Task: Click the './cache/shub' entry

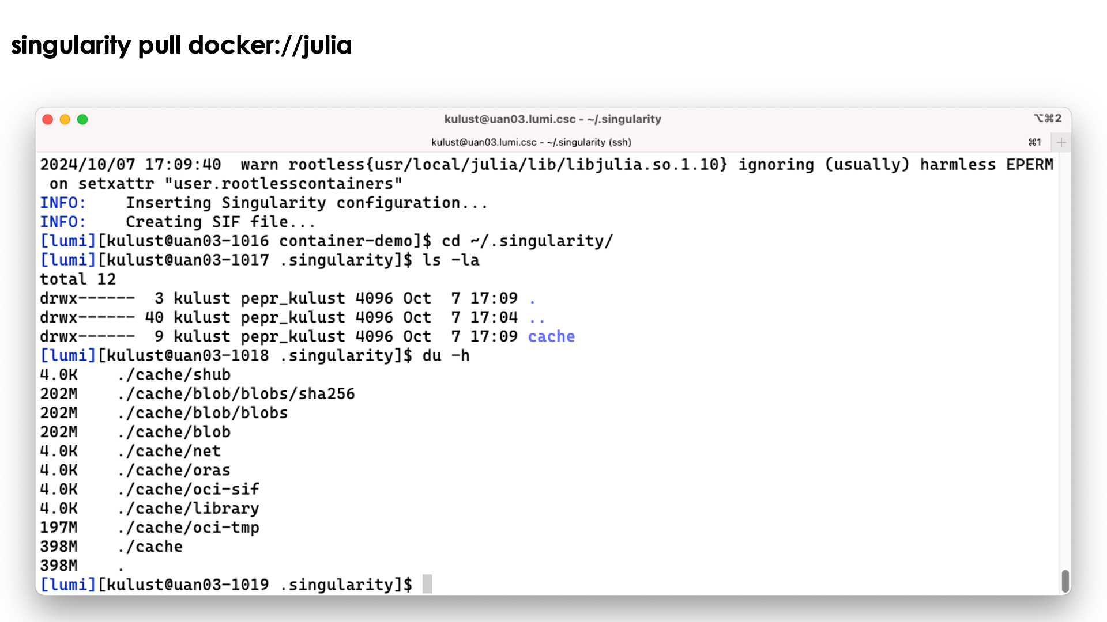Action: pos(174,375)
